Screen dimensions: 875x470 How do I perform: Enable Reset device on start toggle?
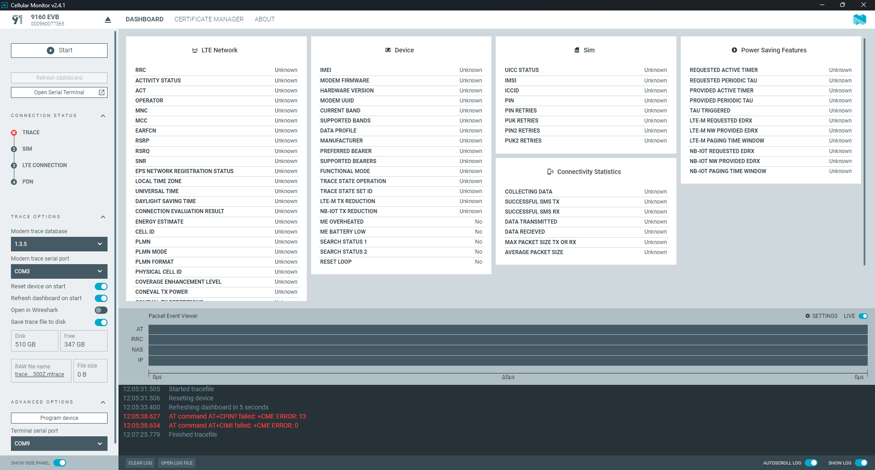pyautogui.click(x=101, y=286)
